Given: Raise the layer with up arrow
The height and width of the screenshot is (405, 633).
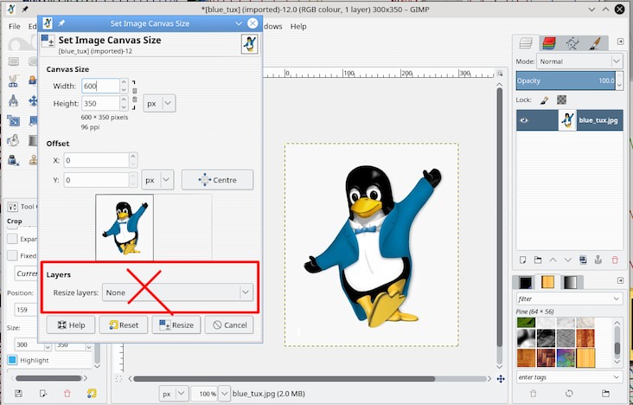Looking at the screenshot, I should [553, 260].
